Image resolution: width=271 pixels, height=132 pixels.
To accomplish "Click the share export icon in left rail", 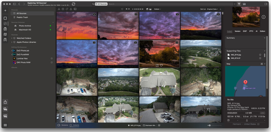I will point(5,102).
